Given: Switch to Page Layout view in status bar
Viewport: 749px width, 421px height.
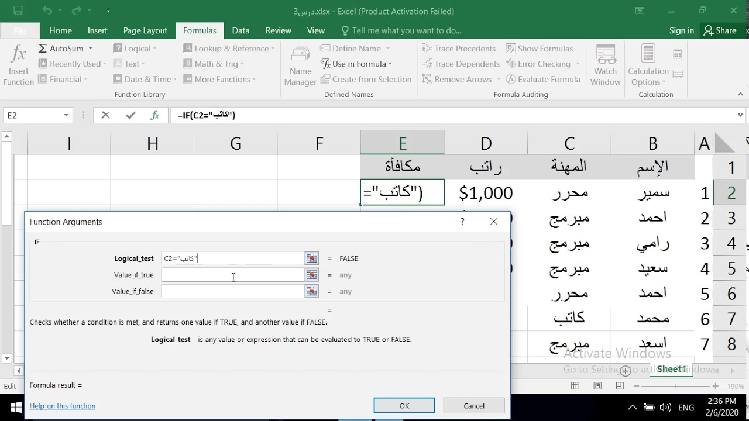Looking at the screenshot, I should click(x=597, y=386).
